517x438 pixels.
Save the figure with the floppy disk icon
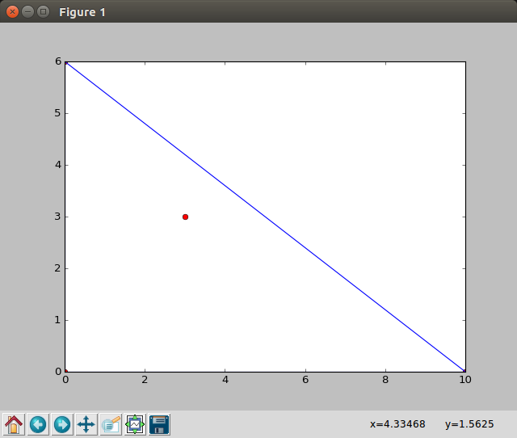click(159, 424)
